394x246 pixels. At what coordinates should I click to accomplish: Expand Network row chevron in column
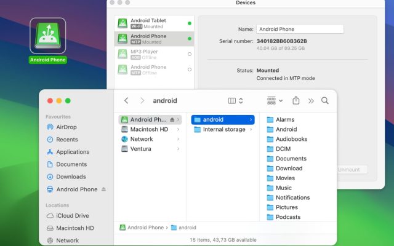point(178,139)
